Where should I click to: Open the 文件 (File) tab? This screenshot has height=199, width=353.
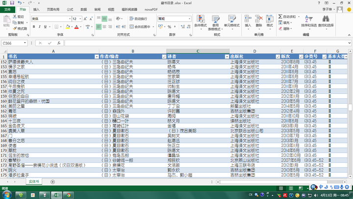point(7,9)
